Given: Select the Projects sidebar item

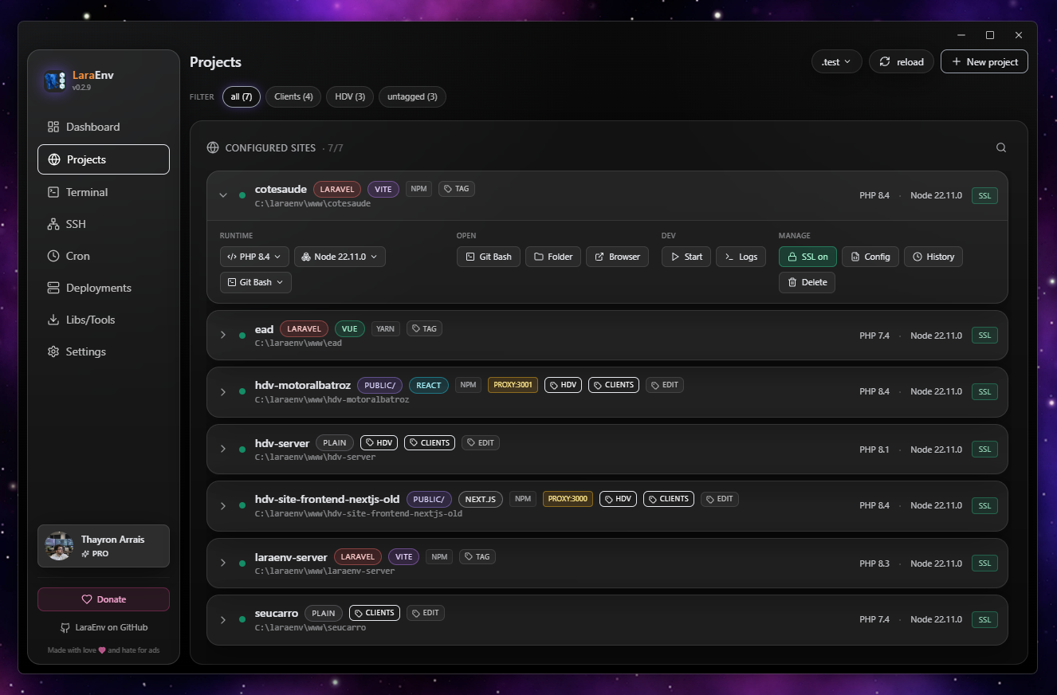Looking at the screenshot, I should click(104, 159).
